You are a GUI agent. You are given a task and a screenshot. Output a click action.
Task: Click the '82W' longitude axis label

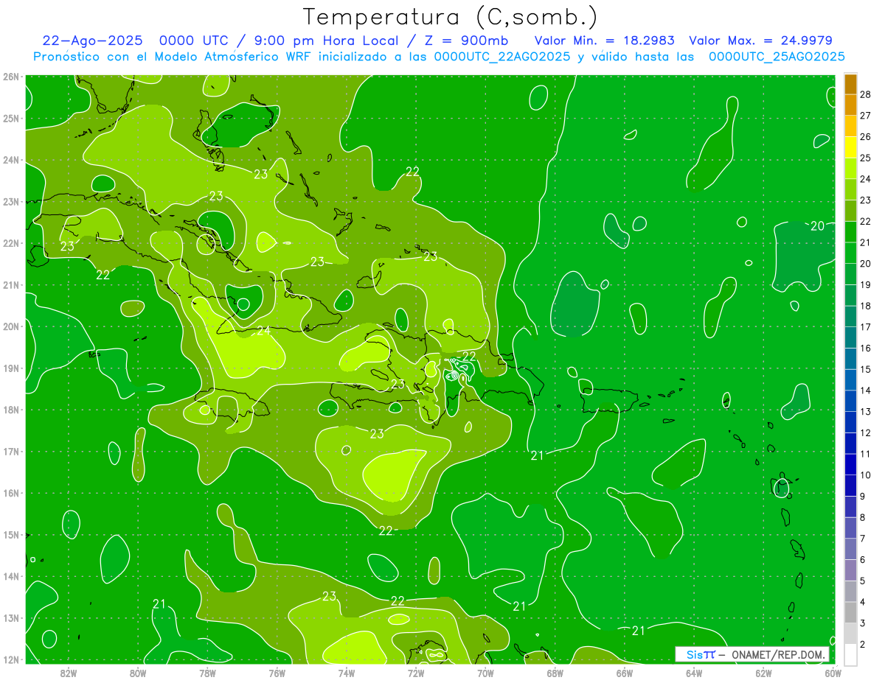point(69,673)
